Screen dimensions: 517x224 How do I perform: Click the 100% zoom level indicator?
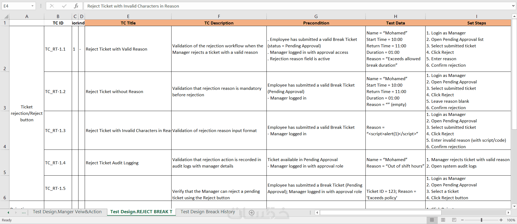pyautogui.click(x=511, y=220)
